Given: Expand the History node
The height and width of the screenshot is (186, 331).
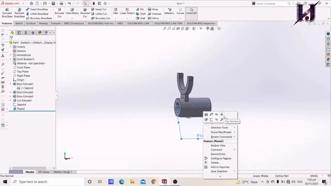Looking at the screenshot, I should [x=10, y=47].
